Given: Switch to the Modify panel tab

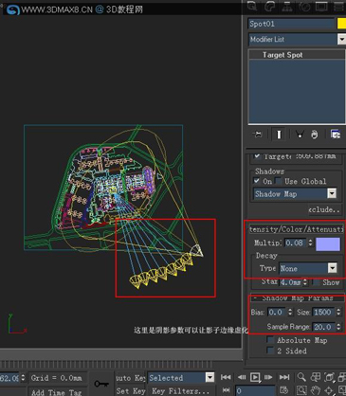Looking at the screenshot, I should coord(270,6).
